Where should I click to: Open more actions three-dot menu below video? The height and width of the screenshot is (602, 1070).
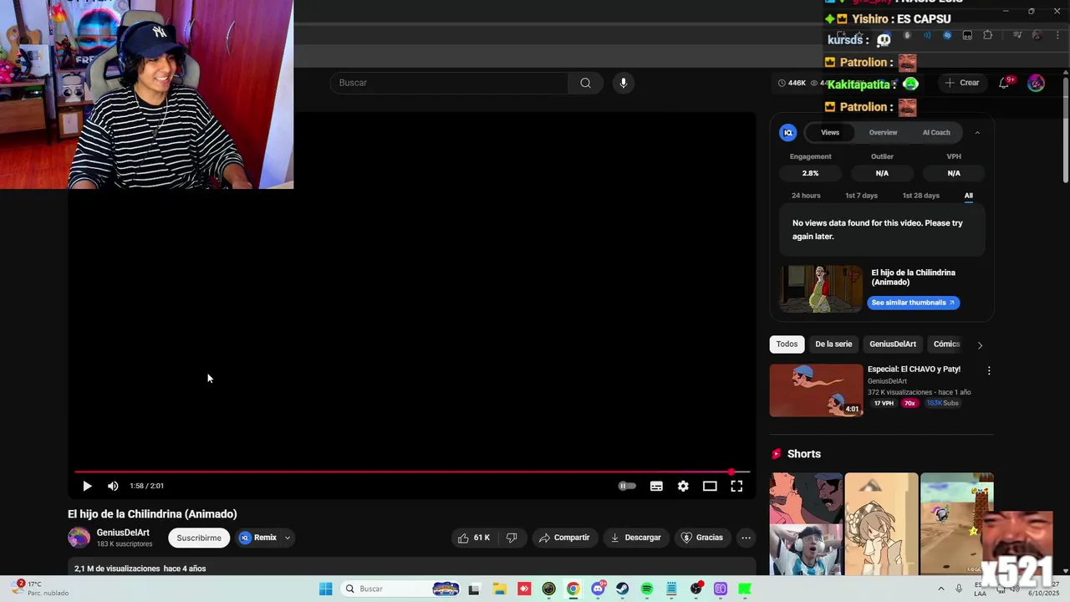[746, 538]
